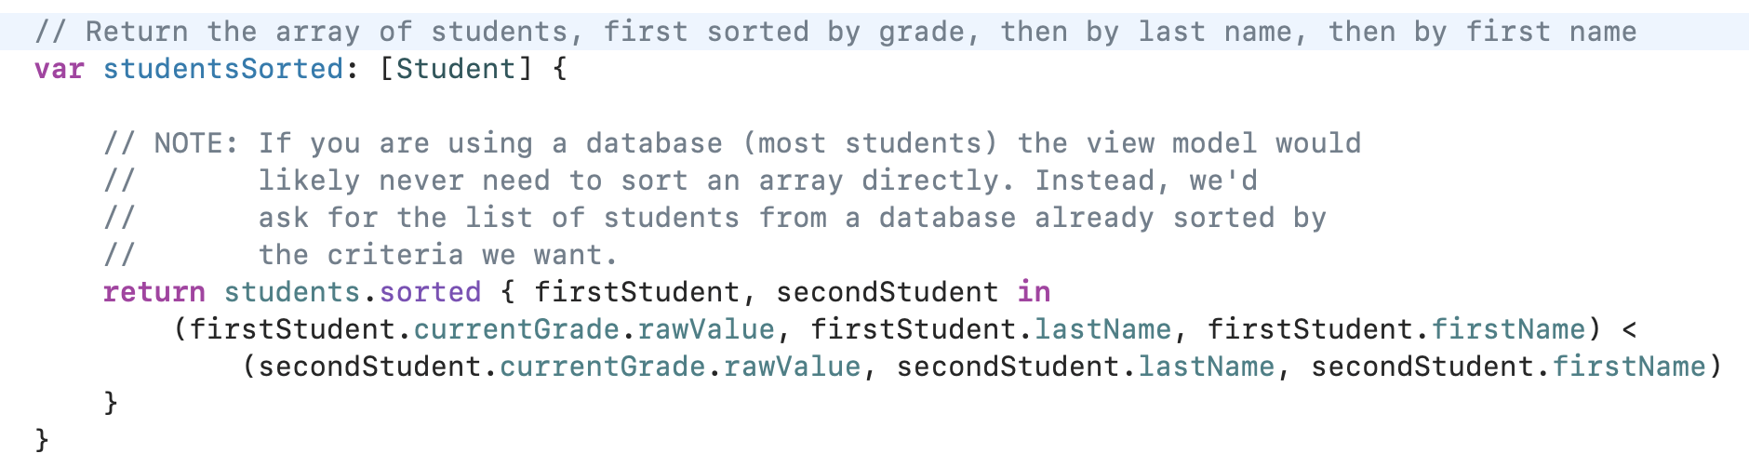Click '(most students)' in the comment
The image size is (1749, 467).
click(x=870, y=143)
